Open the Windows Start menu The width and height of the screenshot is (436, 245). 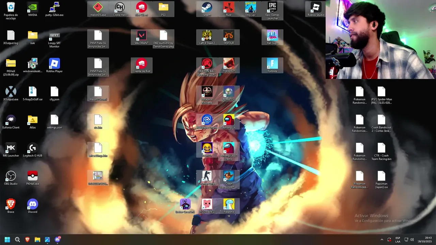coord(7,240)
